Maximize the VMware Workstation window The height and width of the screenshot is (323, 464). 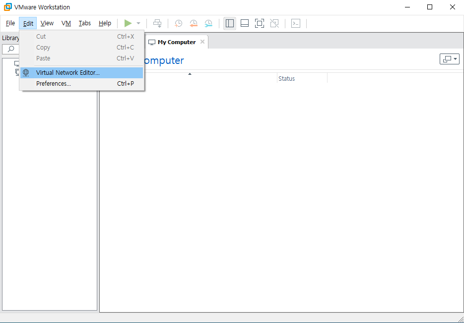point(430,7)
